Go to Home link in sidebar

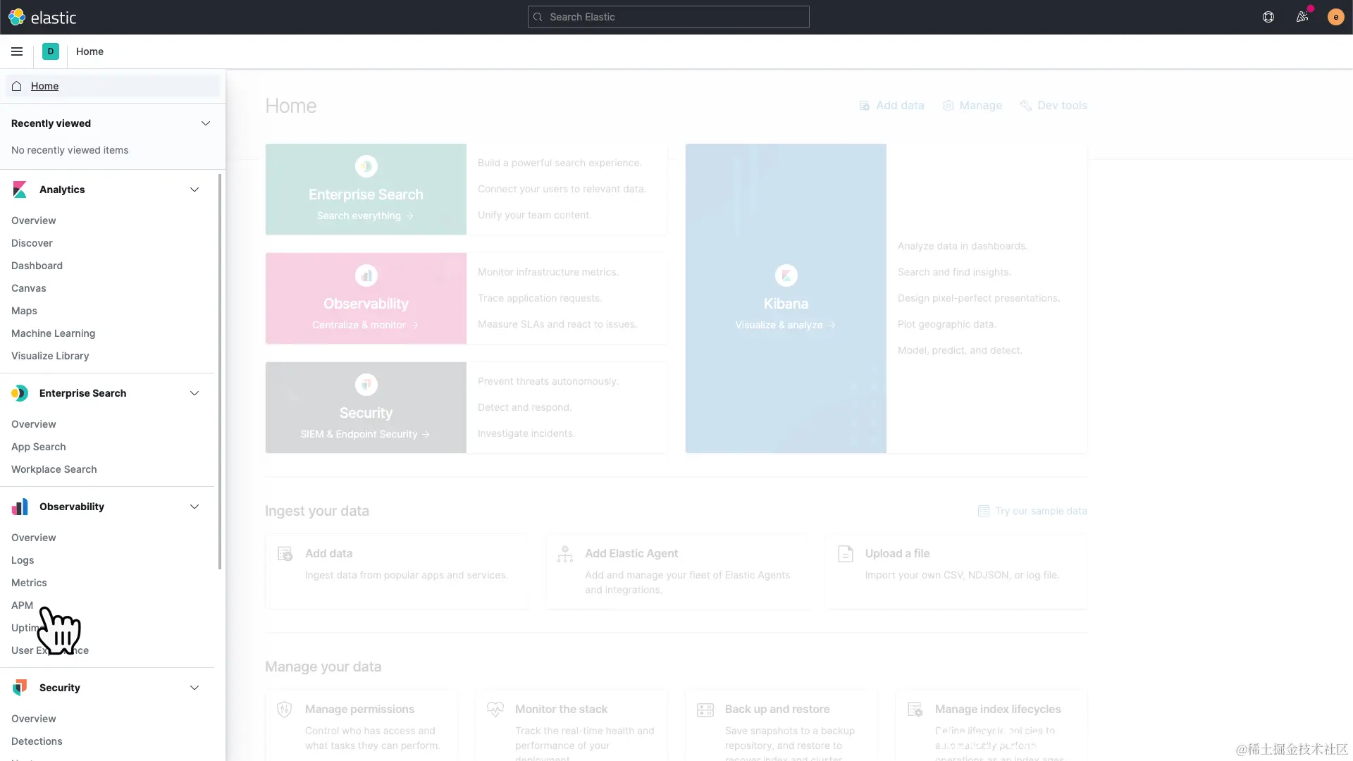pos(44,86)
